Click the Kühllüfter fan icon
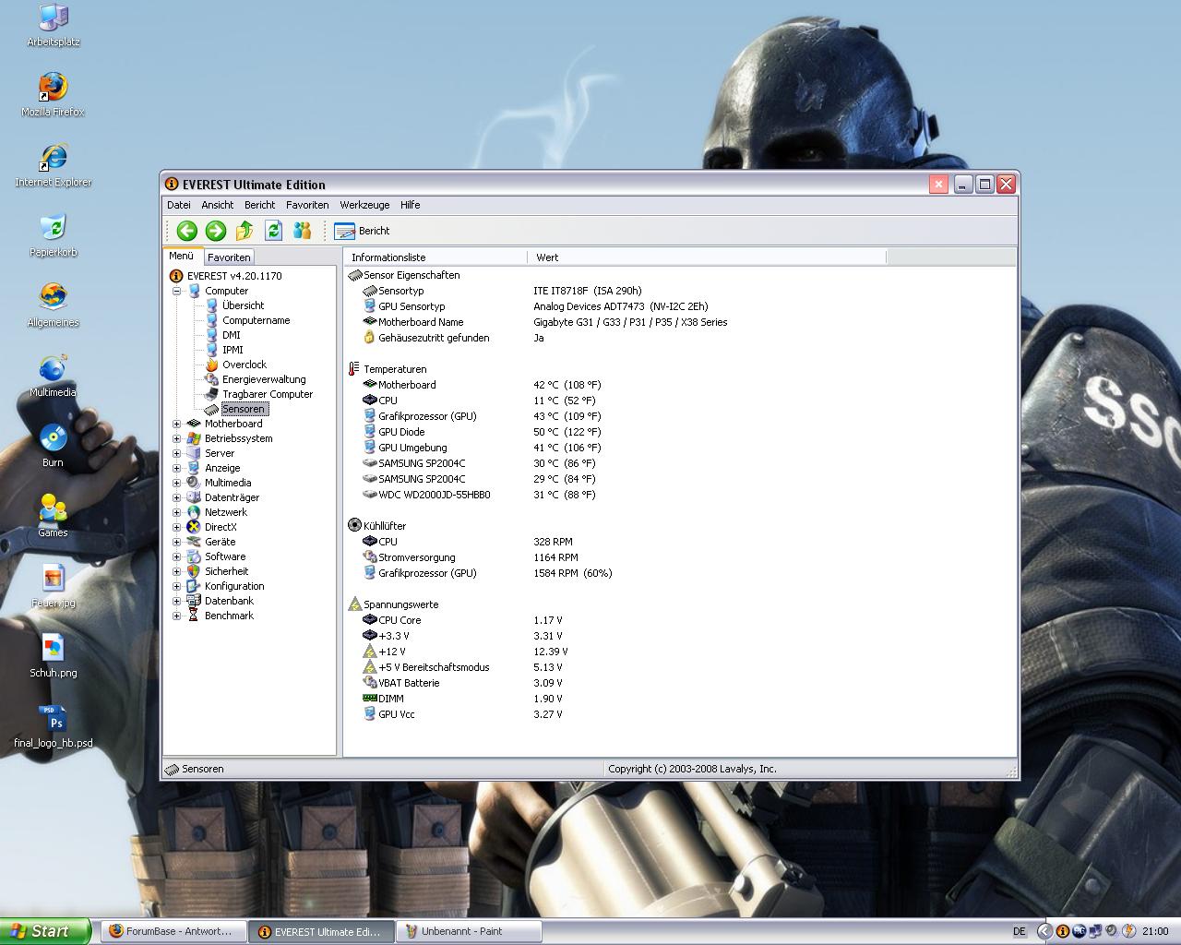Viewport: 1181px width, 945px height. point(354,526)
